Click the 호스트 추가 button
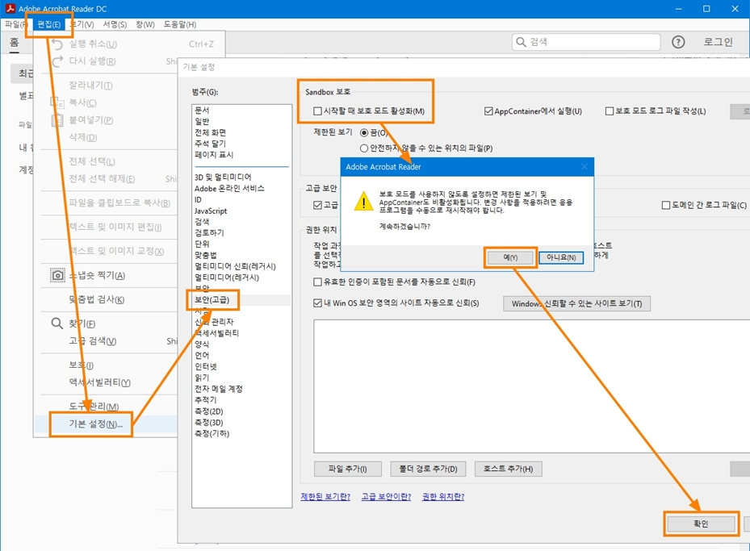Screen dimensions: 750x551 508,469
